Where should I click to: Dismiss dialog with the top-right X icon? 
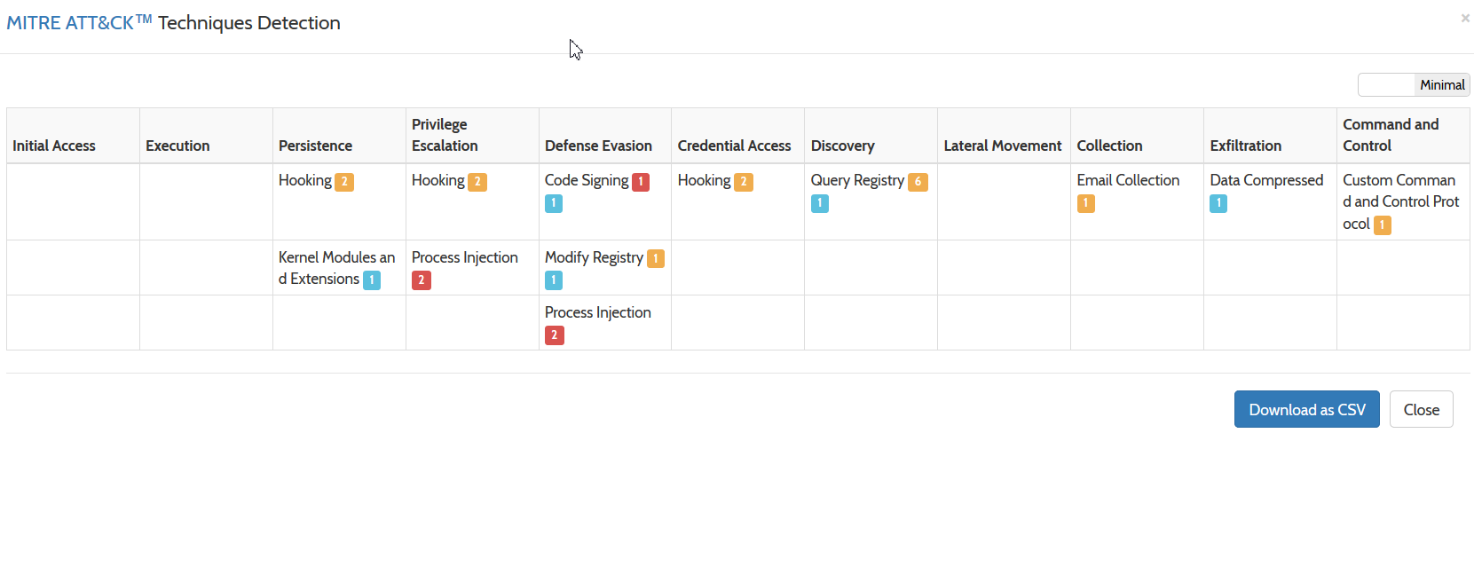(1464, 18)
